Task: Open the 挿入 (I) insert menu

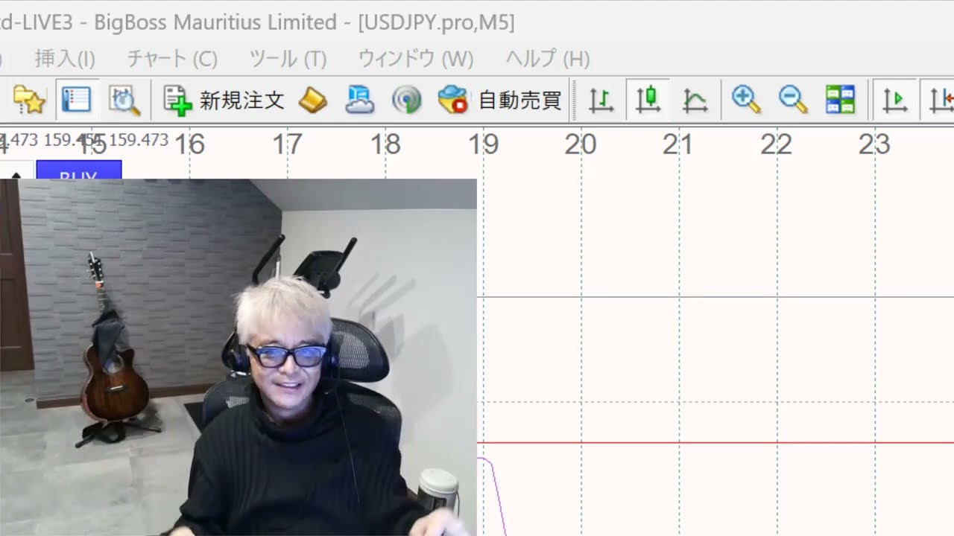Action: [65, 58]
